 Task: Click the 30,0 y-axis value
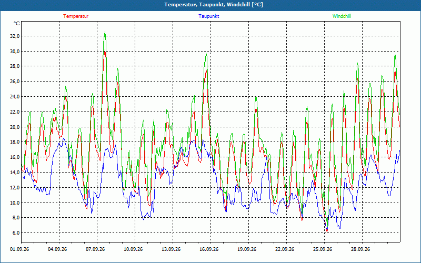click(x=15, y=51)
